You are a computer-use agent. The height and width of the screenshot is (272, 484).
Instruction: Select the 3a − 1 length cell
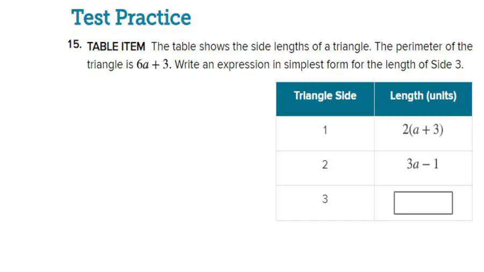click(x=423, y=168)
